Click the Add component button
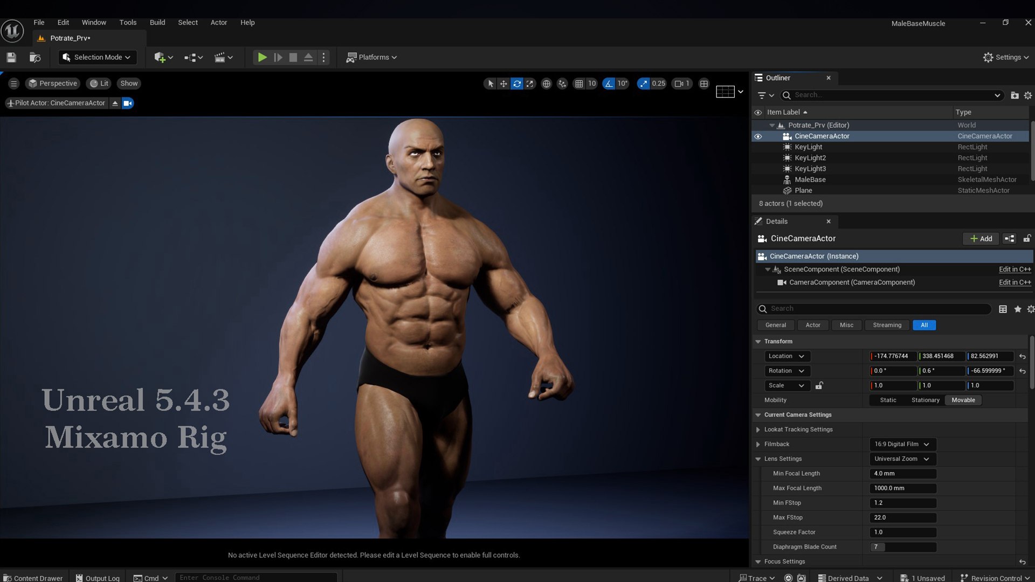Viewport: 1035px width, 582px height. coord(981,239)
